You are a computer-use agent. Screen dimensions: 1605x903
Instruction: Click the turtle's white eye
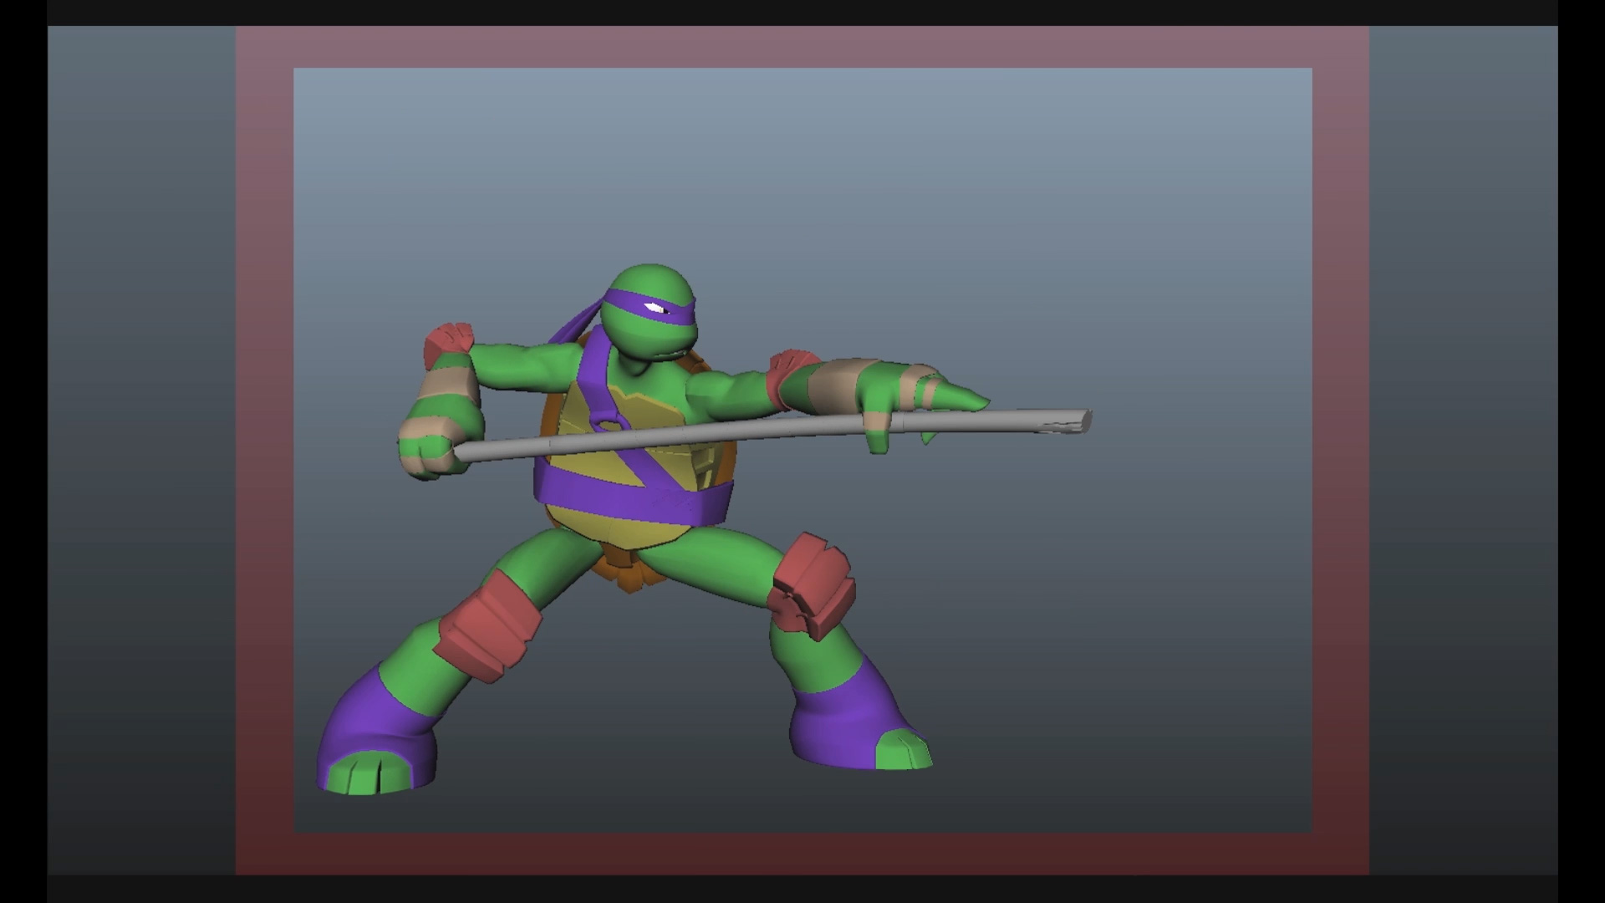(655, 309)
